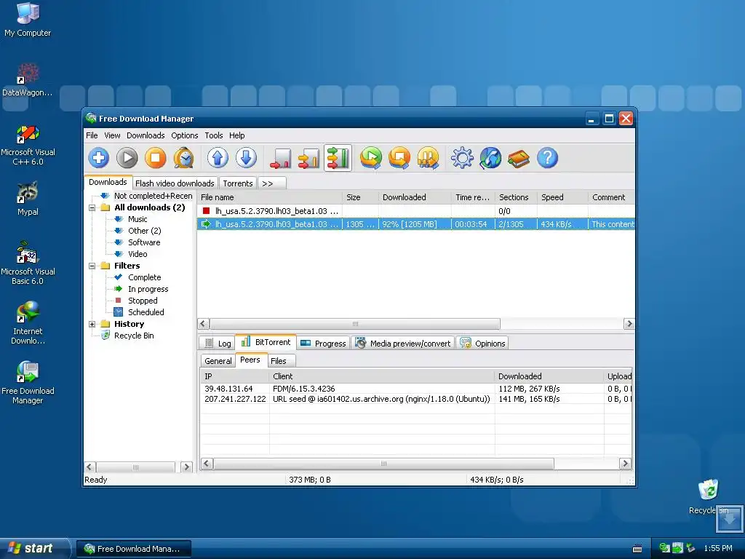
Task: Open the Recycle Bin tree item
Action: click(134, 336)
